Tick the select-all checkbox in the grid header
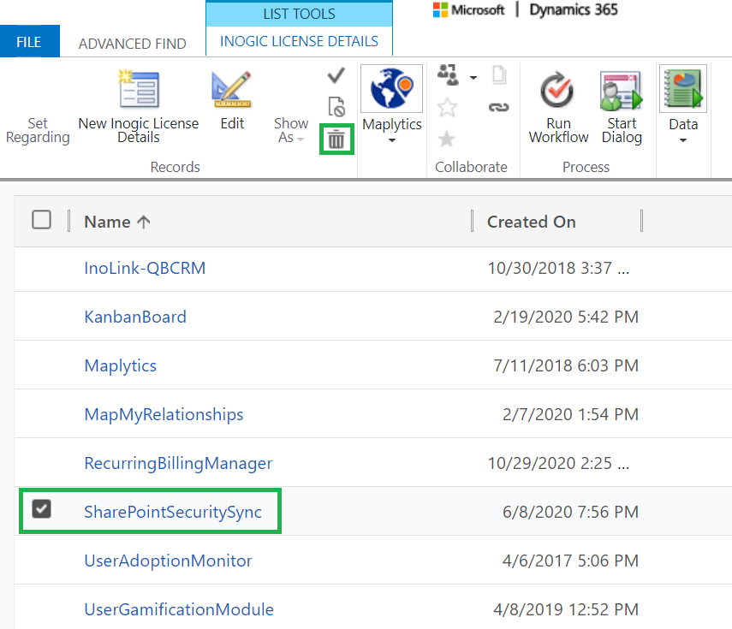The image size is (732, 629). click(42, 220)
